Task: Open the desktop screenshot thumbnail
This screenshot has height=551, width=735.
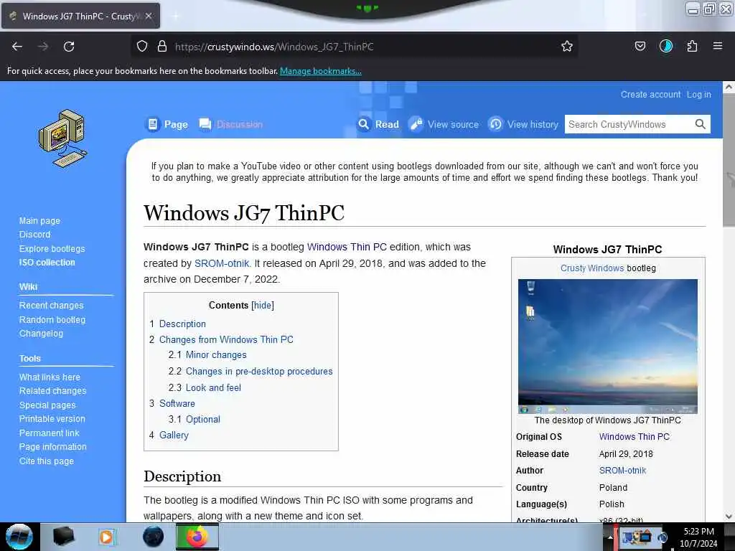Action: tap(607, 347)
